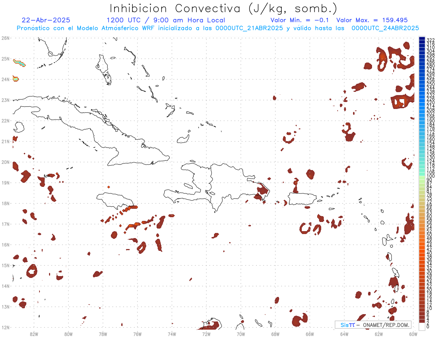Select the date label "22-Abr-2025"

(x=46, y=20)
